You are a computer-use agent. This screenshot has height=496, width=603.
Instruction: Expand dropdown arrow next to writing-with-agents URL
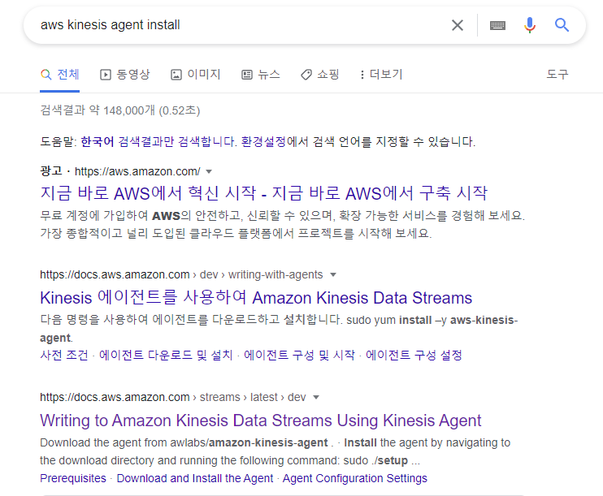tap(333, 274)
